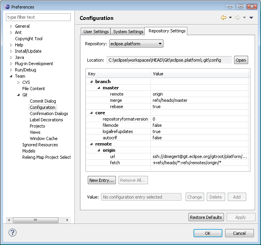The image size is (261, 245).
Task: Select the Repository Settings tab
Action: click(167, 31)
